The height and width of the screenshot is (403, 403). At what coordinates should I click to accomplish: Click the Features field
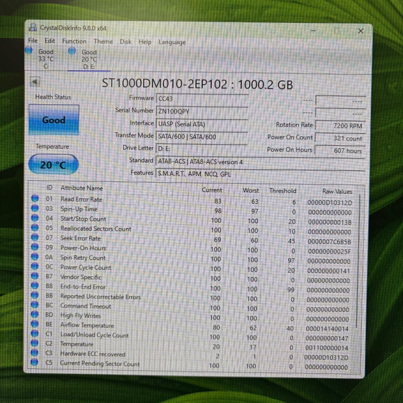(x=260, y=174)
